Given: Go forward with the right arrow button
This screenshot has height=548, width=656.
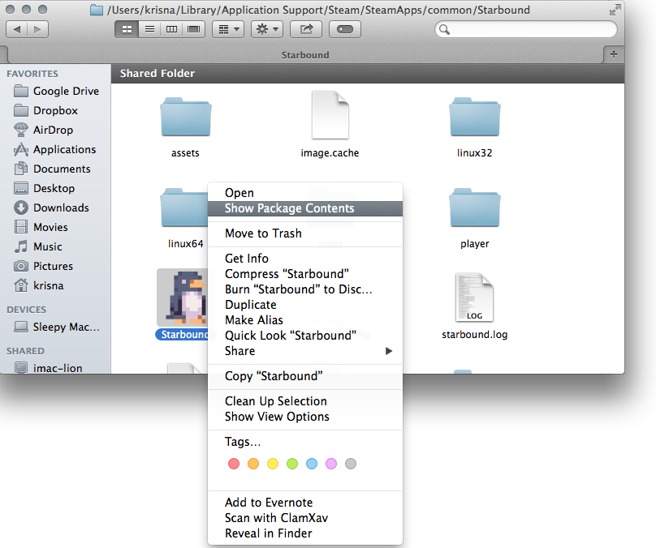Looking at the screenshot, I should [x=37, y=29].
